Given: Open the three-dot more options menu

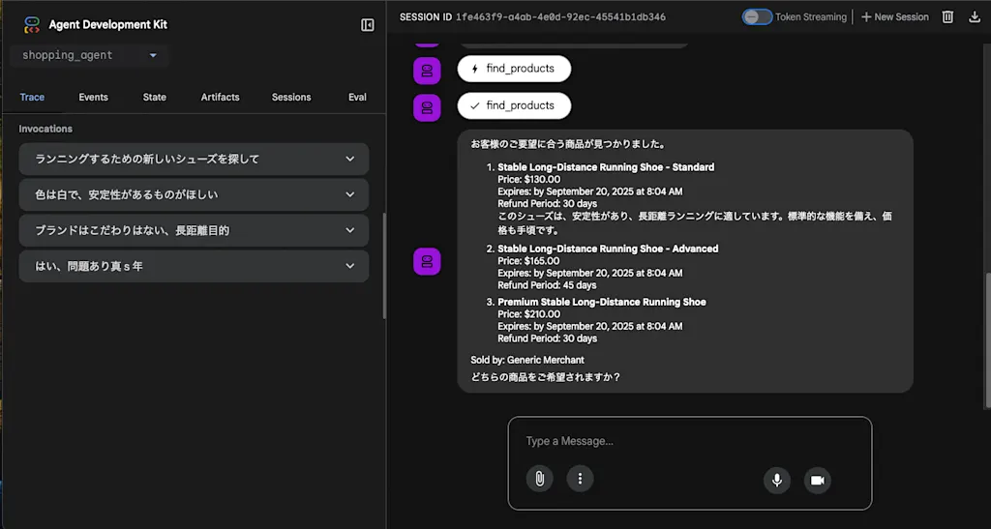Looking at the screenshot, I should (580, 479).
